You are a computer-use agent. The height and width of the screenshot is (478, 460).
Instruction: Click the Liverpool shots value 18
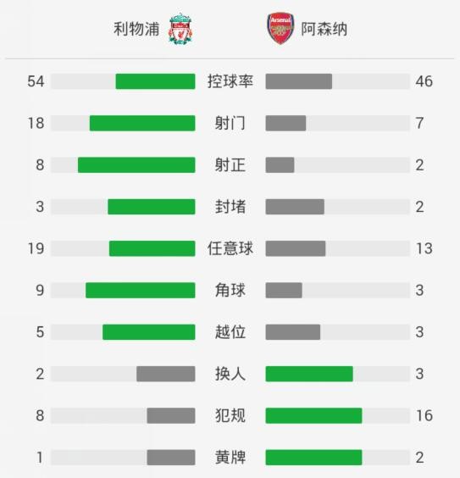tap(36, 123)
